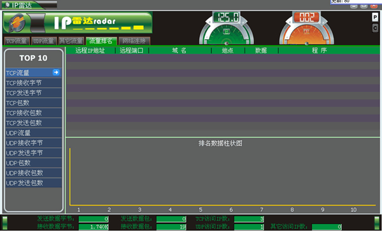Click chart axis label 5
This screenshot has height=231, width=382.
coord(201,210)
